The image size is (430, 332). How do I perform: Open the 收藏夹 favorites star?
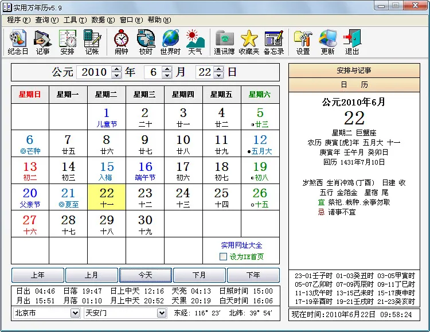[x=249, y=42]
